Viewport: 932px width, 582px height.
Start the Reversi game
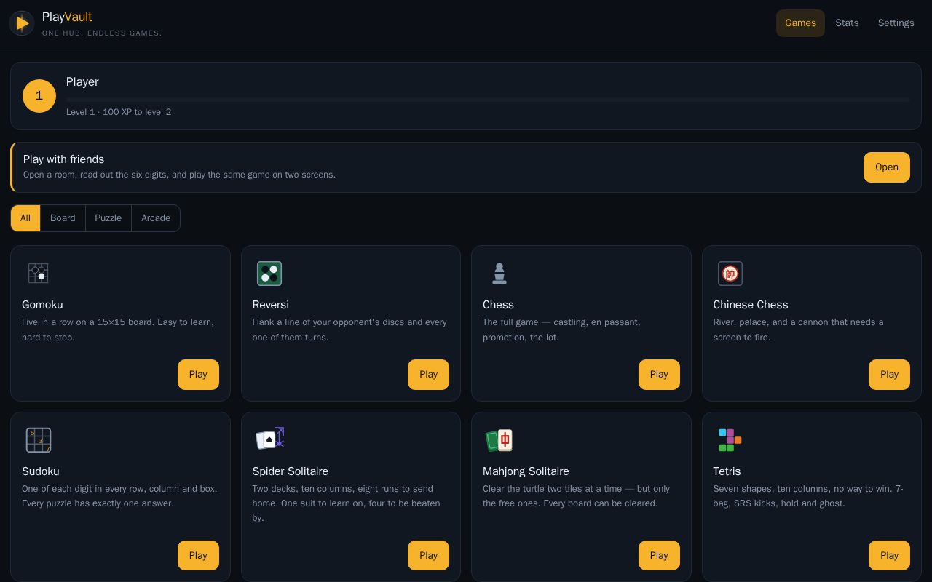click(428, 375)
